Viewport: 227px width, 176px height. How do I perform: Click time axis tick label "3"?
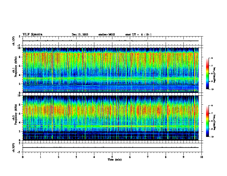(76, 157)
